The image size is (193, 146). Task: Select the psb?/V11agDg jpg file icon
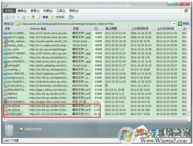(x=5, y=37)
